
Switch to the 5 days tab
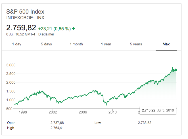(x=46, y=44)
